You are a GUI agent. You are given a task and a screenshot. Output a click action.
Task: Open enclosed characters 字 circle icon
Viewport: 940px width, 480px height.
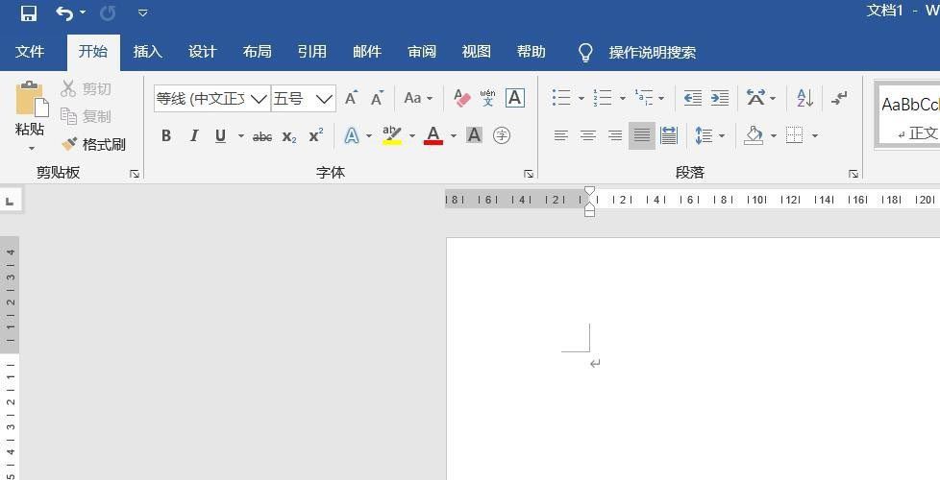tap(502, 136)
